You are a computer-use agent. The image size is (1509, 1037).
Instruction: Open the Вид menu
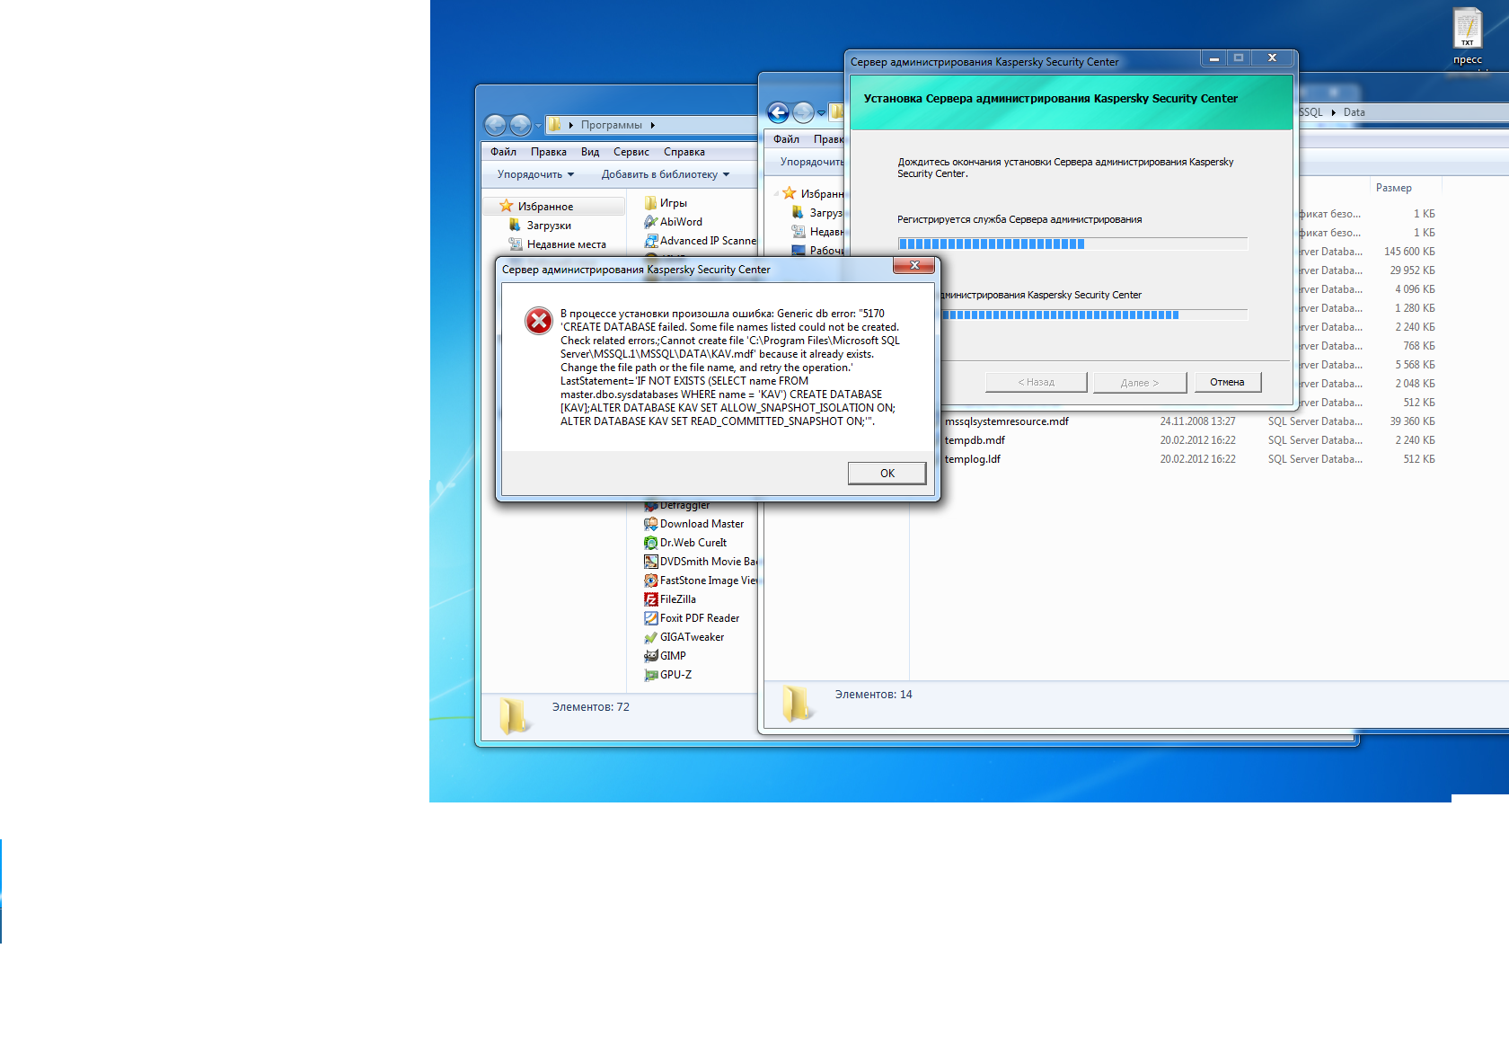[x=590, y=152]
